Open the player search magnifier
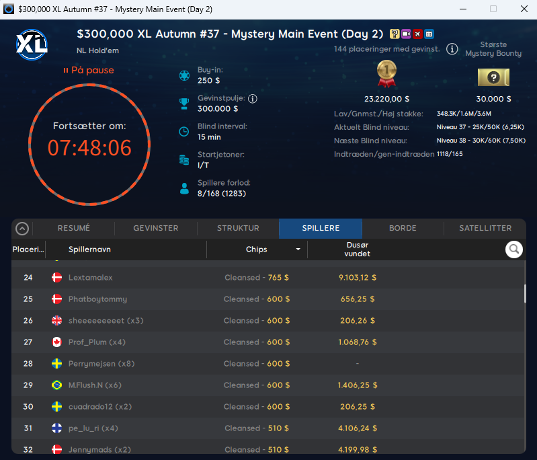Image resolution: width=537 pixels, height=460 pixels. tap(513, 250)
